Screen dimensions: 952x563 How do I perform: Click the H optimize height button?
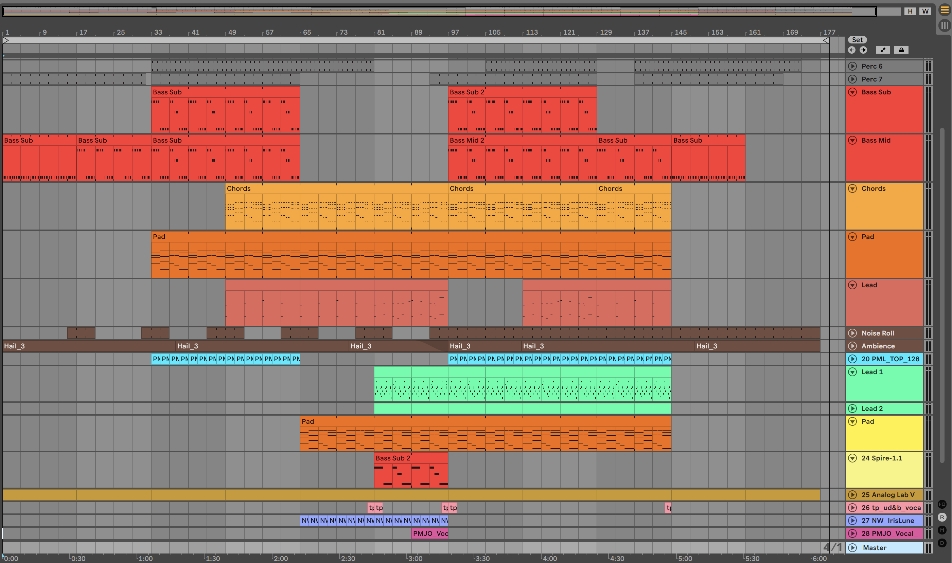pyautogui.click(x=910, y=11)
